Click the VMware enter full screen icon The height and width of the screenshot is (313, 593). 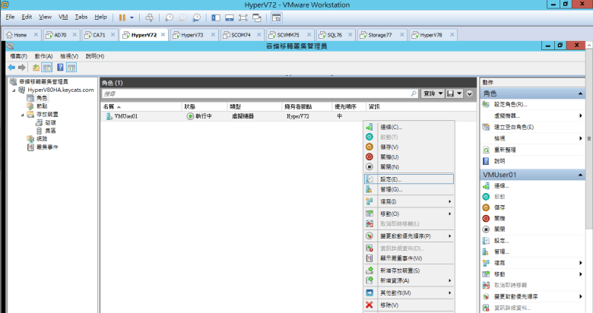[245, 17]
